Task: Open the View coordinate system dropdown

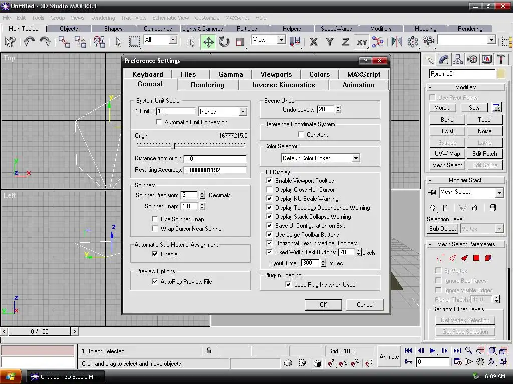Action: (x=281, y=40)
